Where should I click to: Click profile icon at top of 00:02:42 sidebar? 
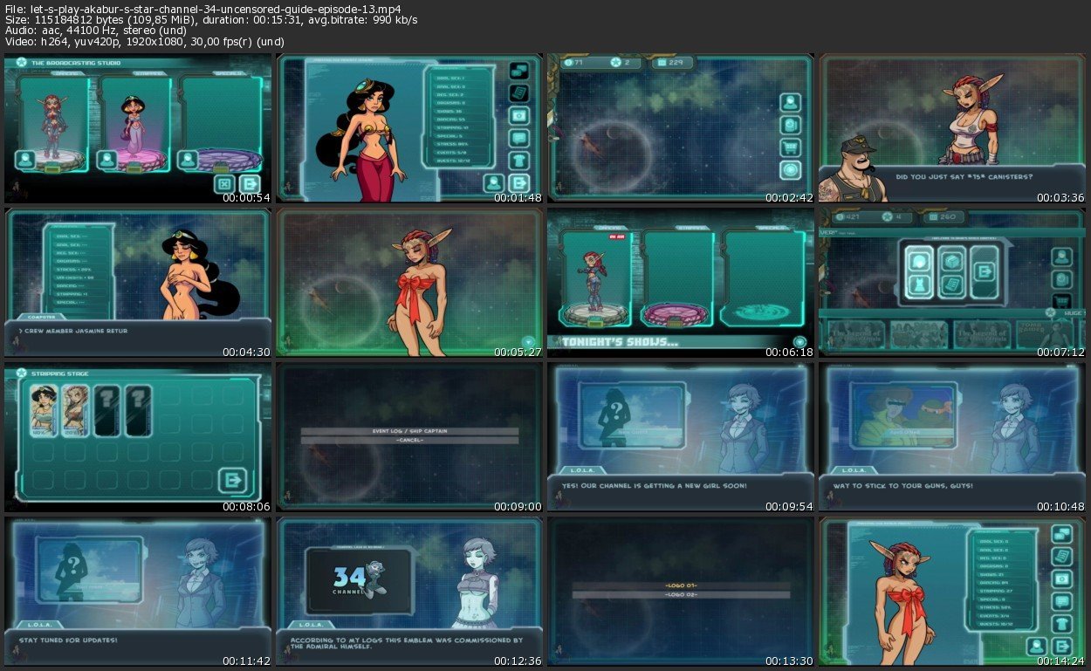791,101
